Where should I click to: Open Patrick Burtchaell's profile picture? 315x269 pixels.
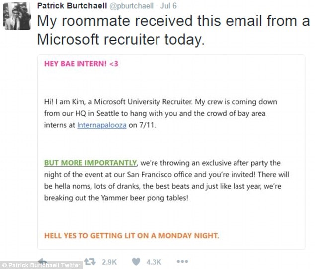pyautogui.click(x=17, y=16)
